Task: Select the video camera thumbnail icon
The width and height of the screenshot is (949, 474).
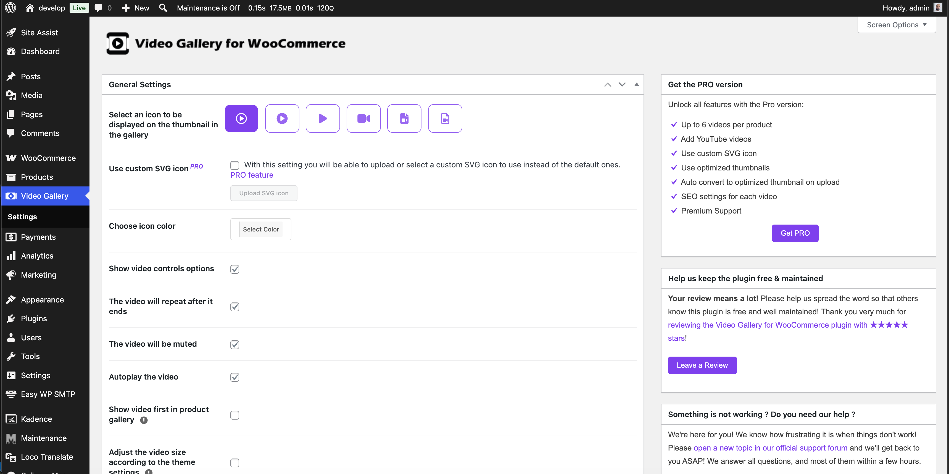Action: [x=364, y=118]
